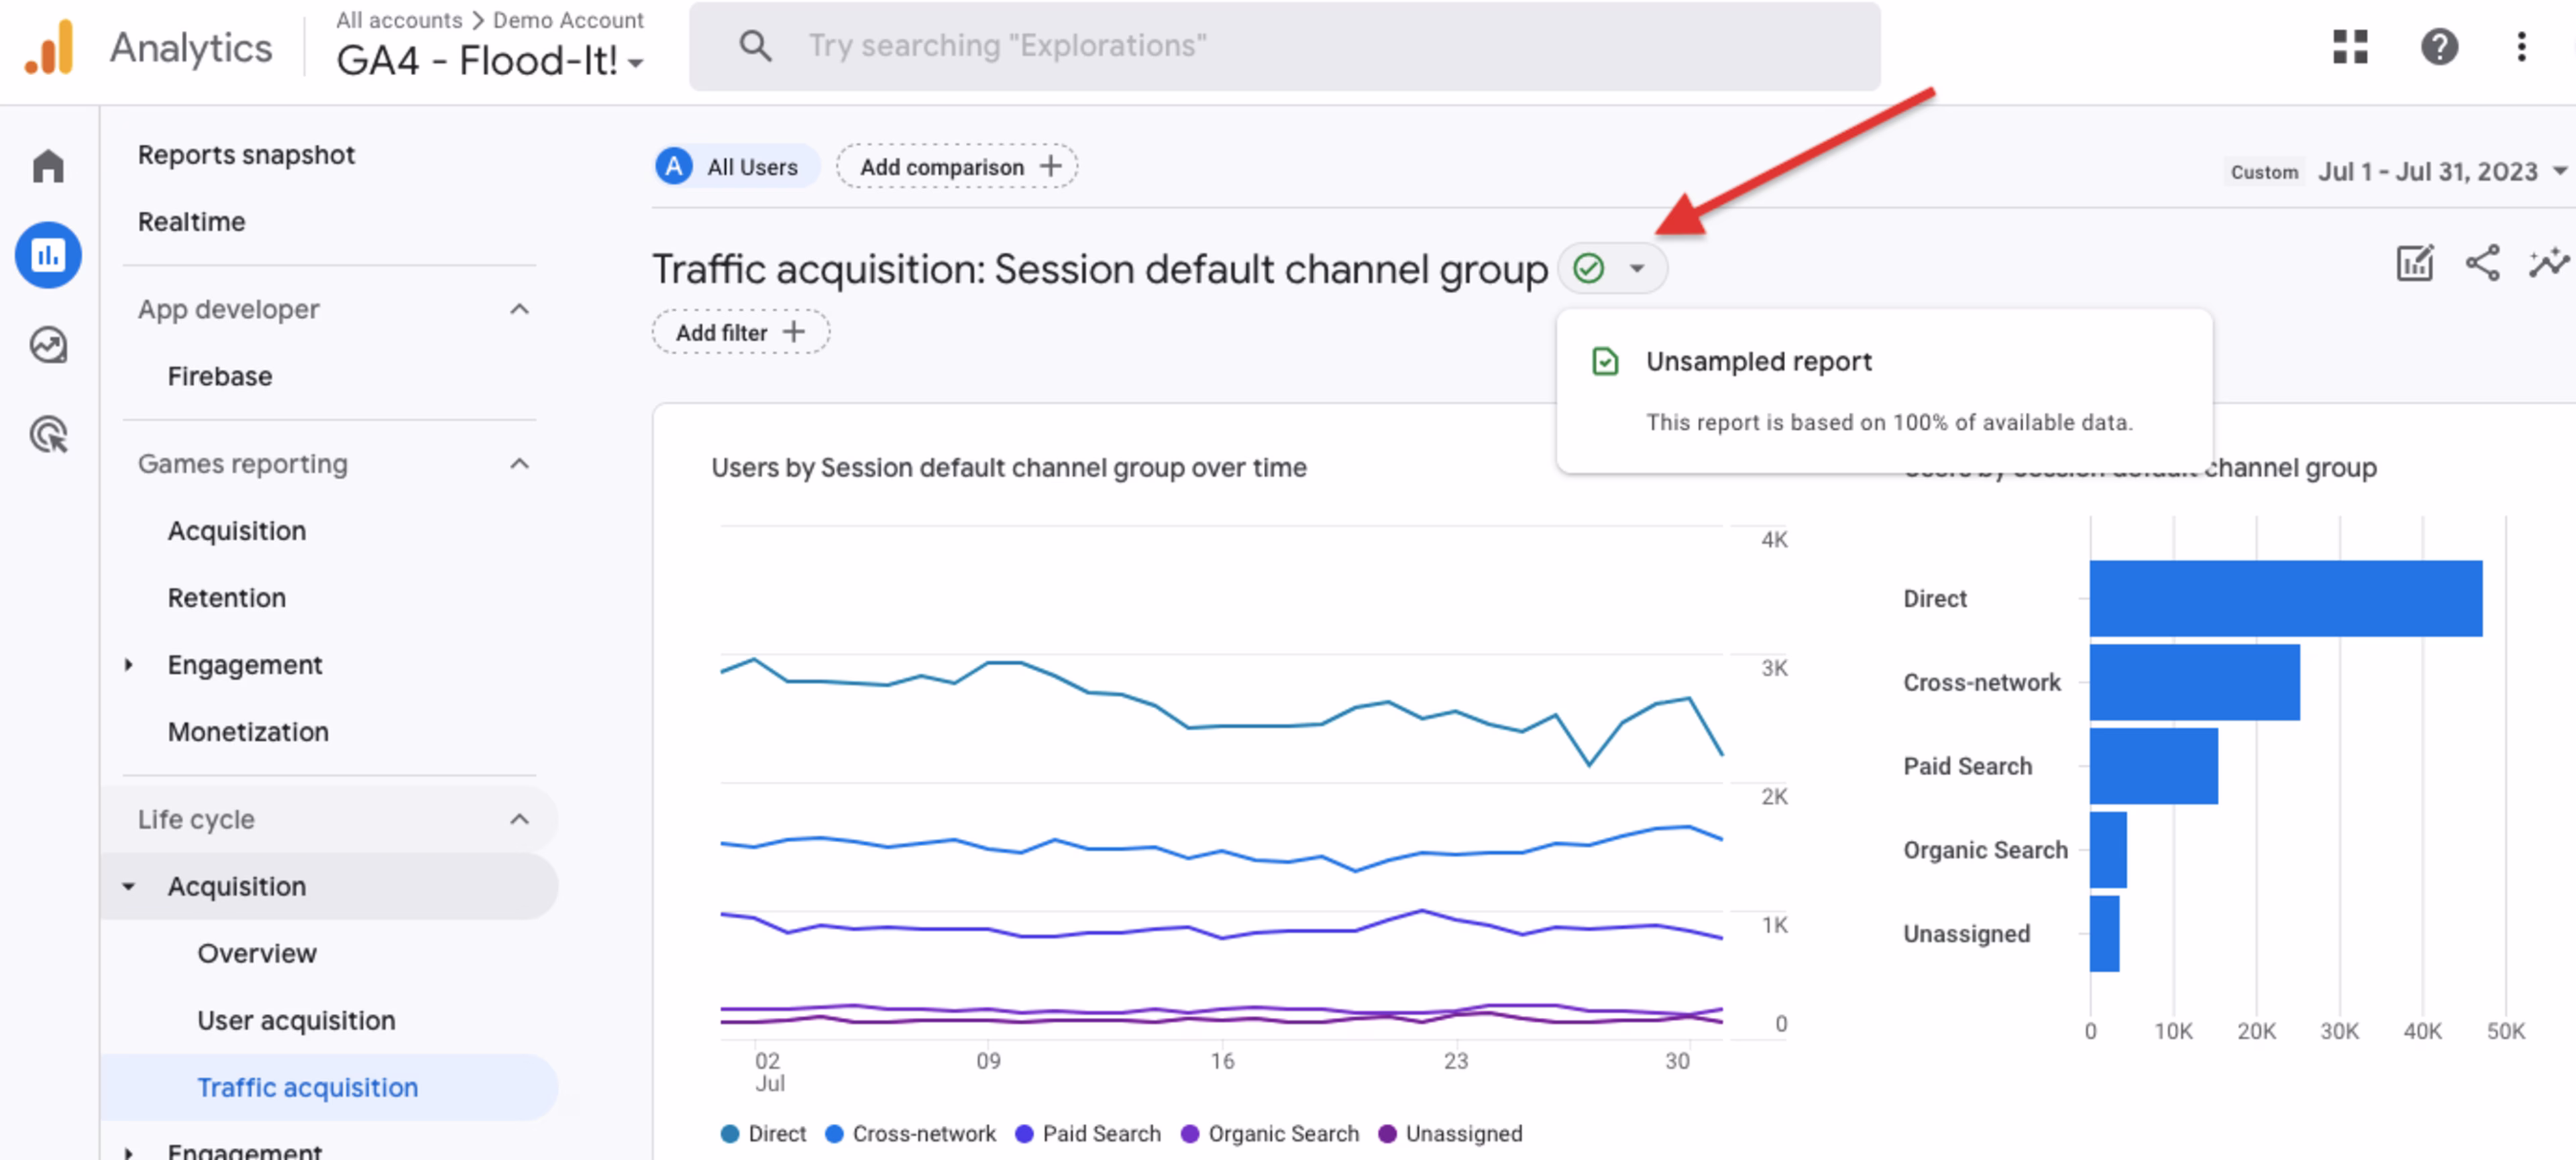Share this report via the share icon
The width and height of the screenshot is (2576, 1160).
coord(2483,264)
